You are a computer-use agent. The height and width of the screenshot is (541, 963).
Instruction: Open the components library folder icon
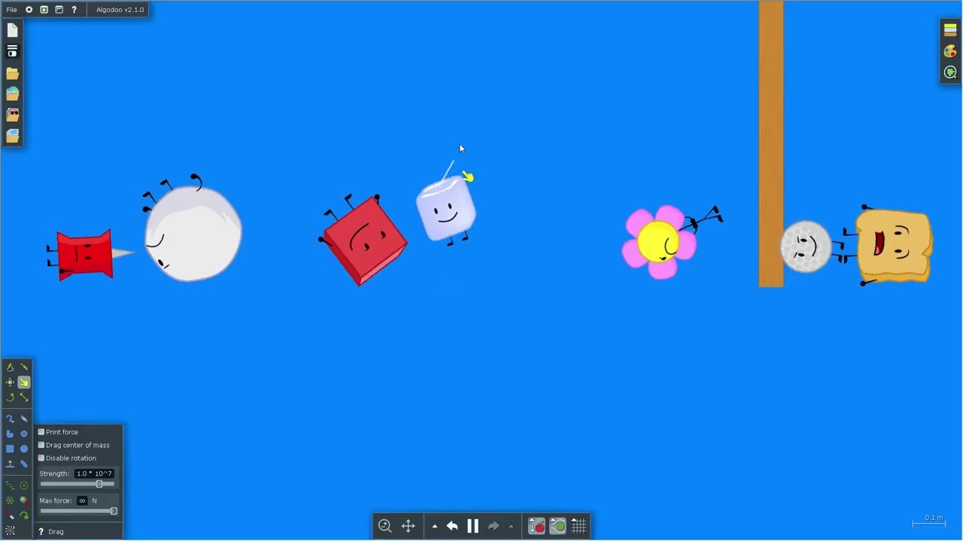(12, 115)
